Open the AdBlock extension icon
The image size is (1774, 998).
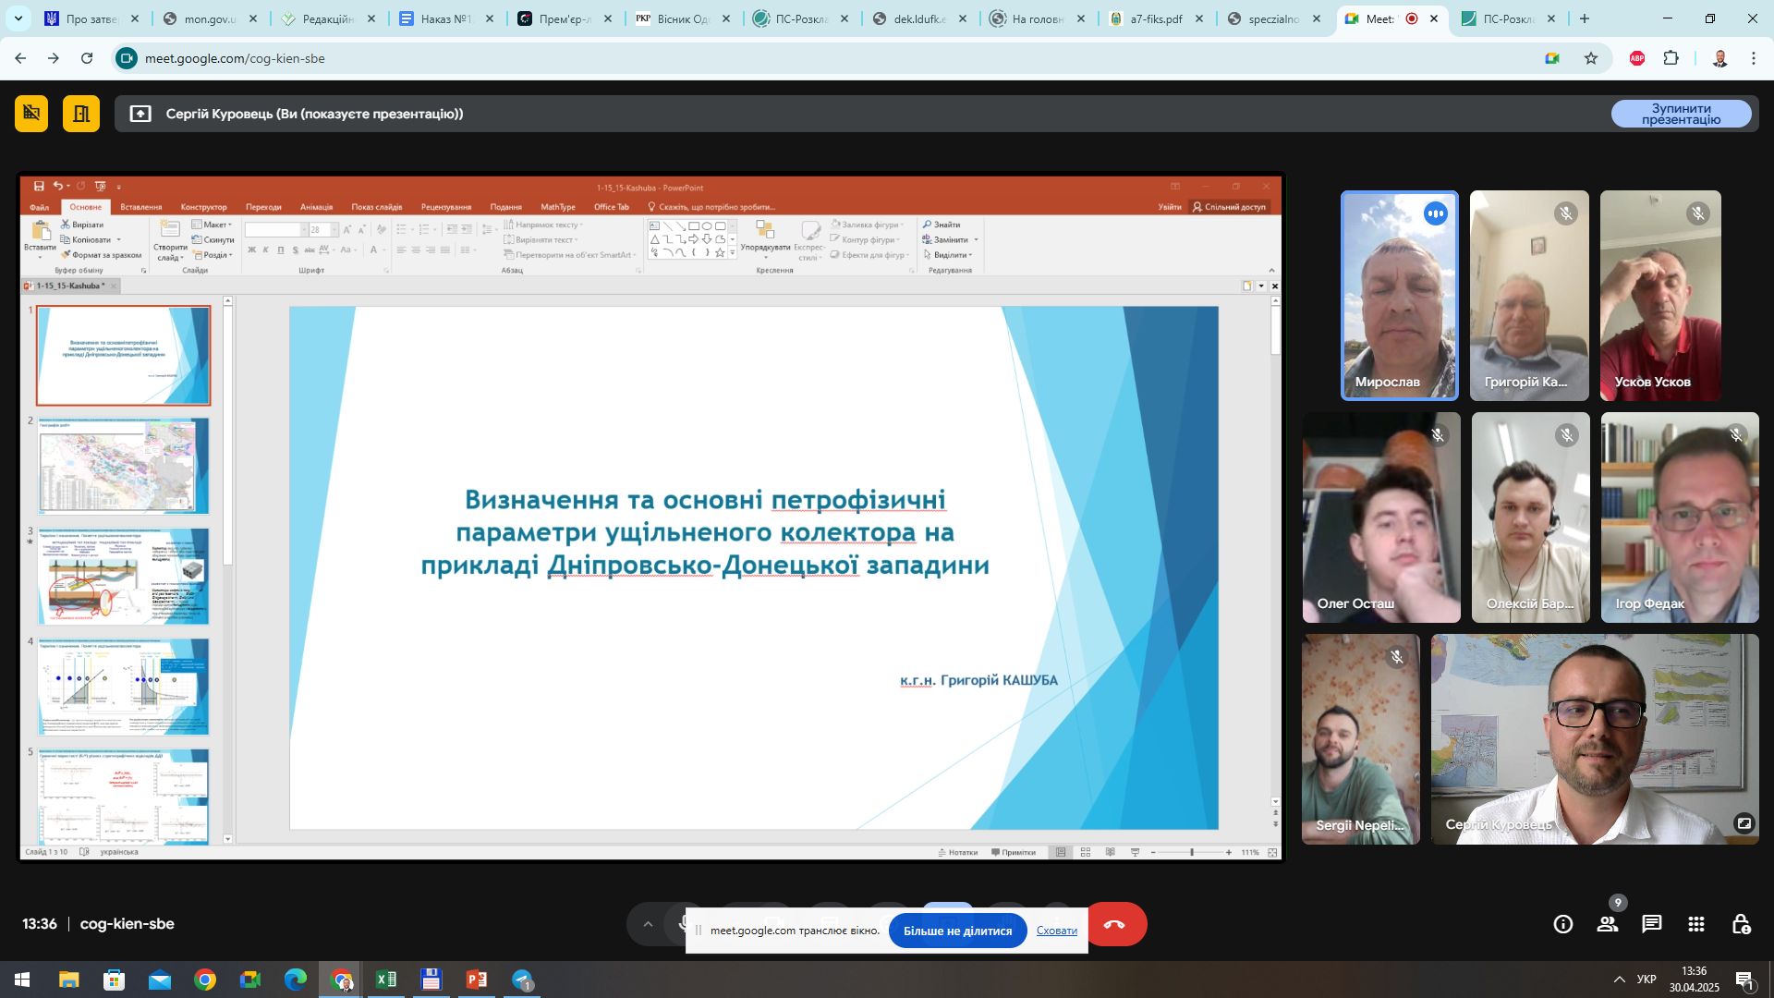[x=1637, y=58]
